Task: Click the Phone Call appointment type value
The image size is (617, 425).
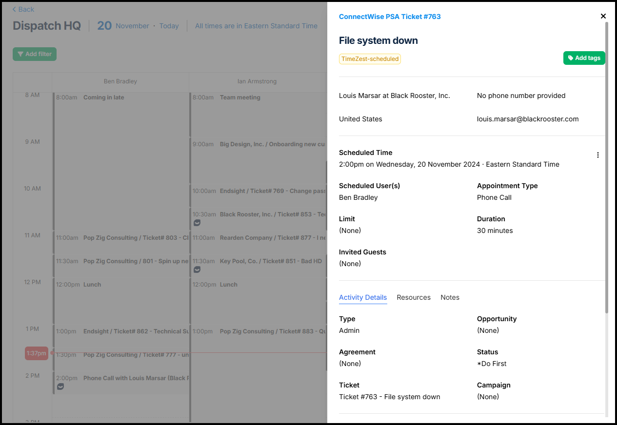Action: tap(494, 197)
